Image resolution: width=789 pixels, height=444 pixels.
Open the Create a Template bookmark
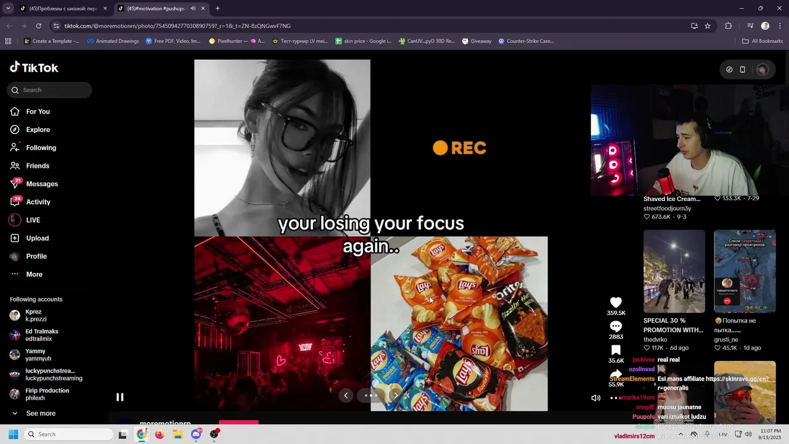[51, 41]
